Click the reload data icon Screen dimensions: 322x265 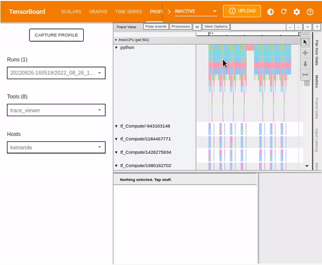click(x=284, y=11)
